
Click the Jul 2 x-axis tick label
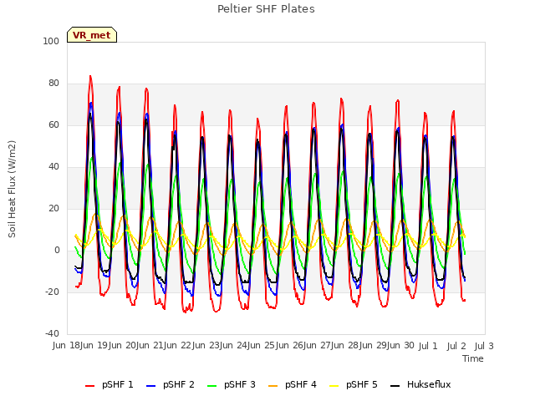(456, 346)
